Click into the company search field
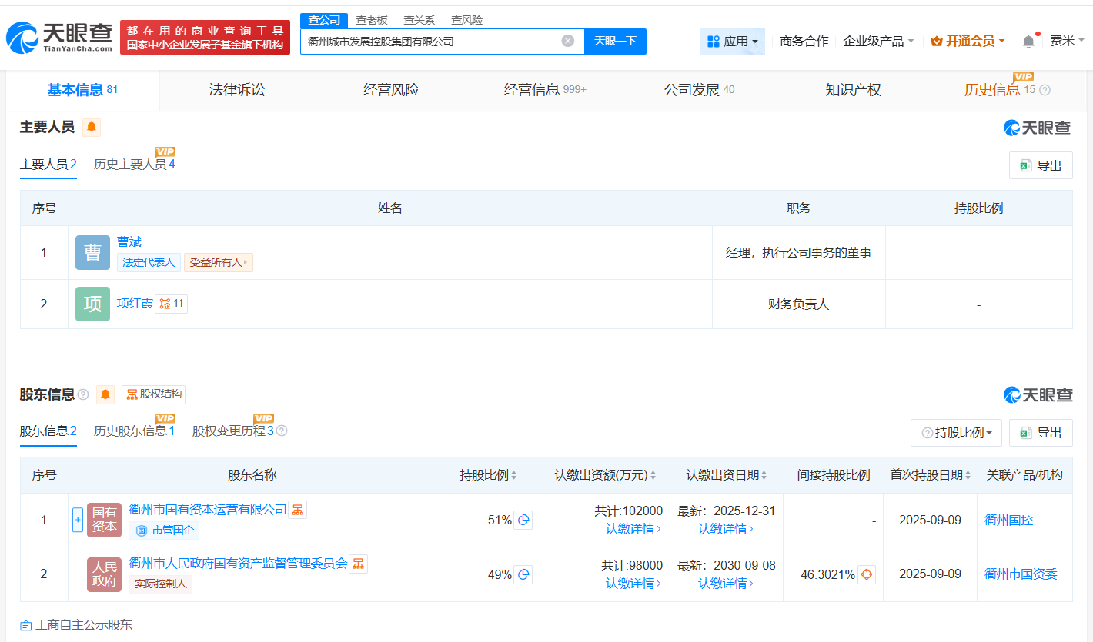The width and height of the screenshot is (1093, 642). 431,42
